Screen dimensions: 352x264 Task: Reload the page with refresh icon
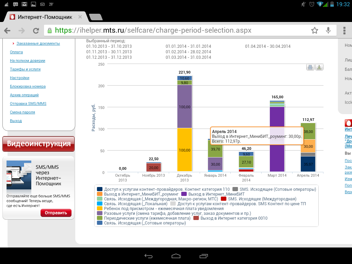(x=36, y=31)
